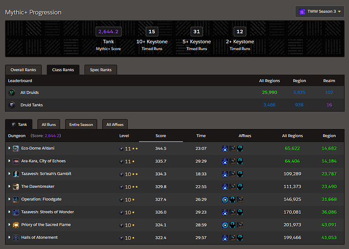Click the first affix icon in Operation: Floodgate row
The image size is (349, 249).
(225, 200)
